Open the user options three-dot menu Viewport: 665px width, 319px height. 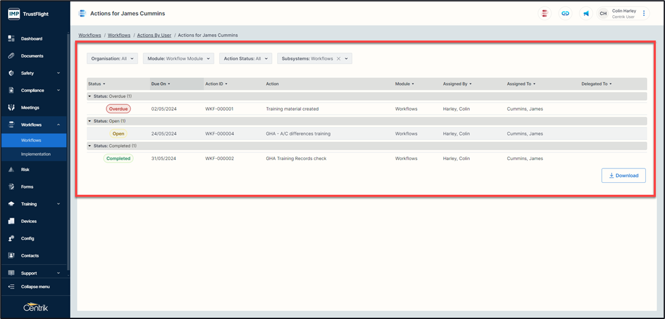coord(644,13)
